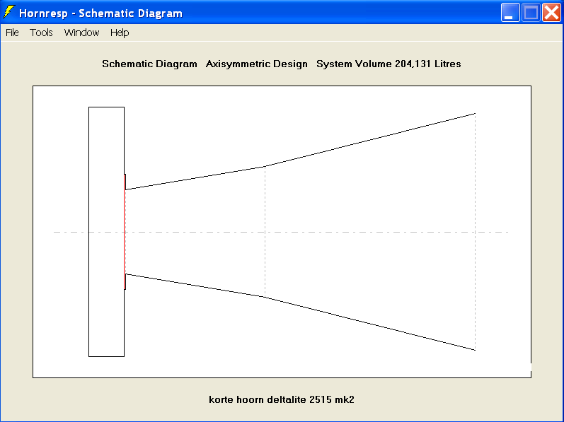Maximize the Hornresp window
The image size is (564, 422).
click(531, 13)
